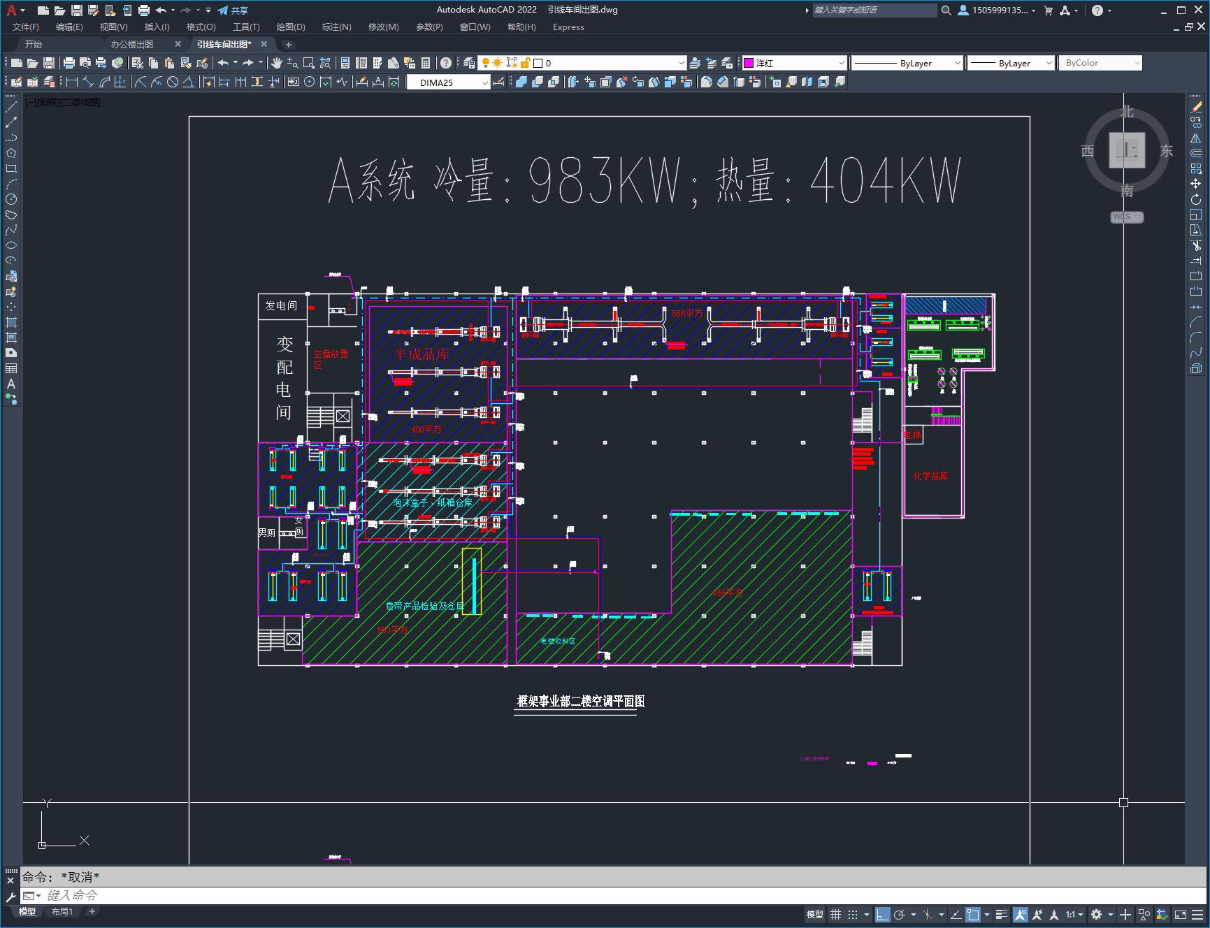Select the Circle draw tool

[11, 199]
